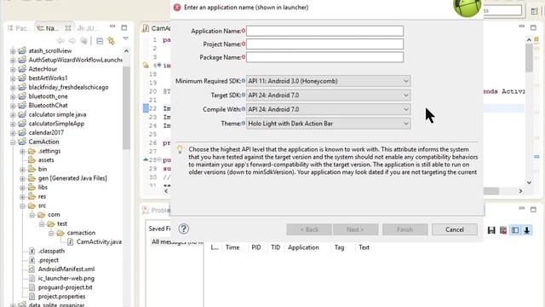The height and width of the screenshot is (307, 545).
Task: Open the Theme dropdown
Action: (328, 124)
